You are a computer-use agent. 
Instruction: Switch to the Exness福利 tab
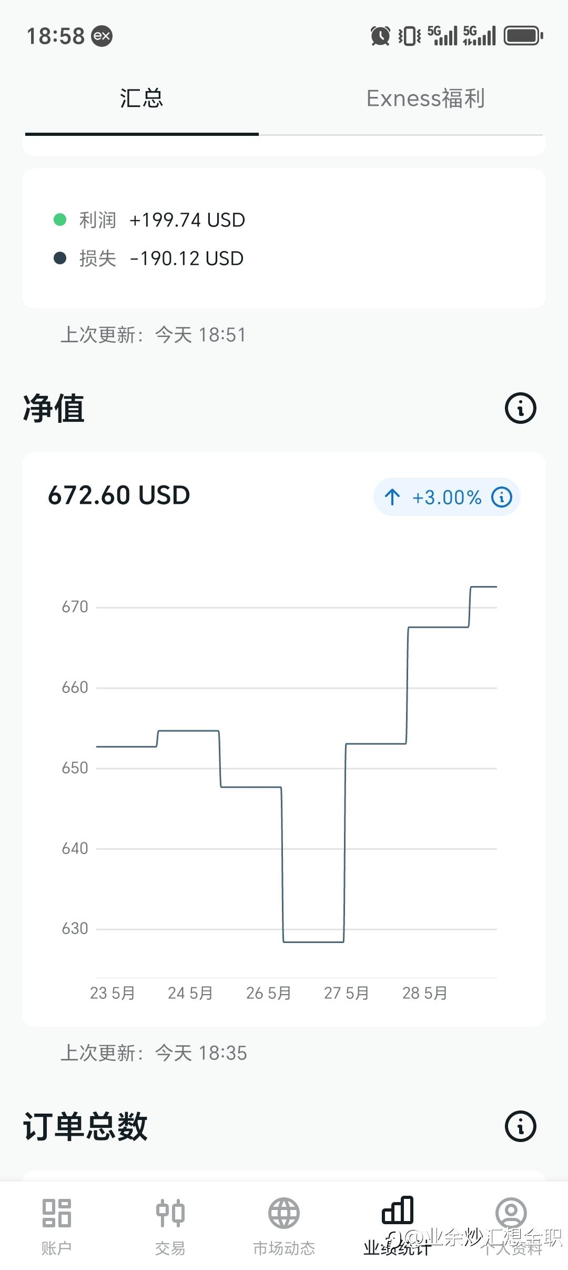pos(425,98)
